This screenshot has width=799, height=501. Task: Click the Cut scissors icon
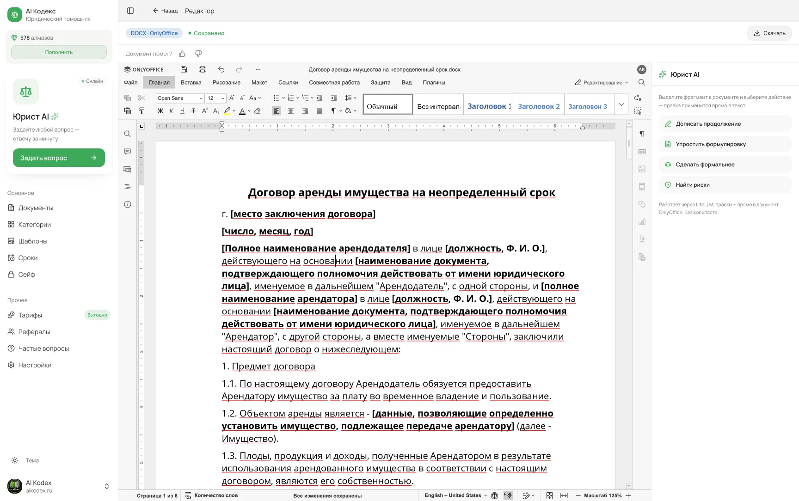click(x=141, y=98)
